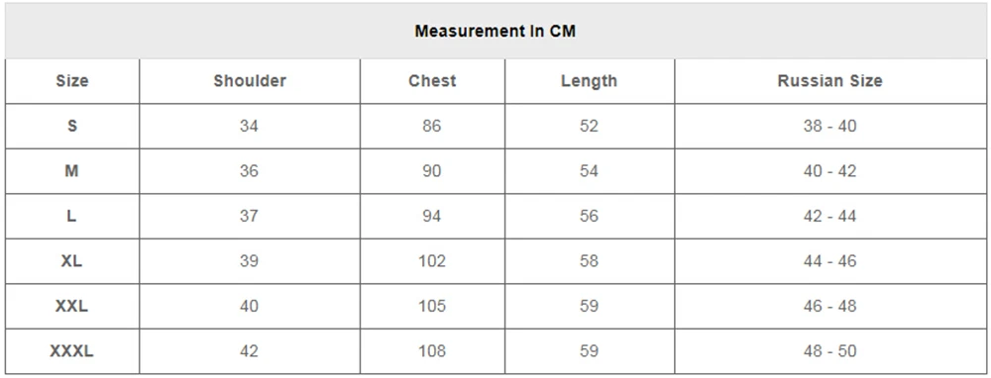Screen dimensions: 991x378
Task: Click the shoulder value 34 cell
Action: pos(249,127)
